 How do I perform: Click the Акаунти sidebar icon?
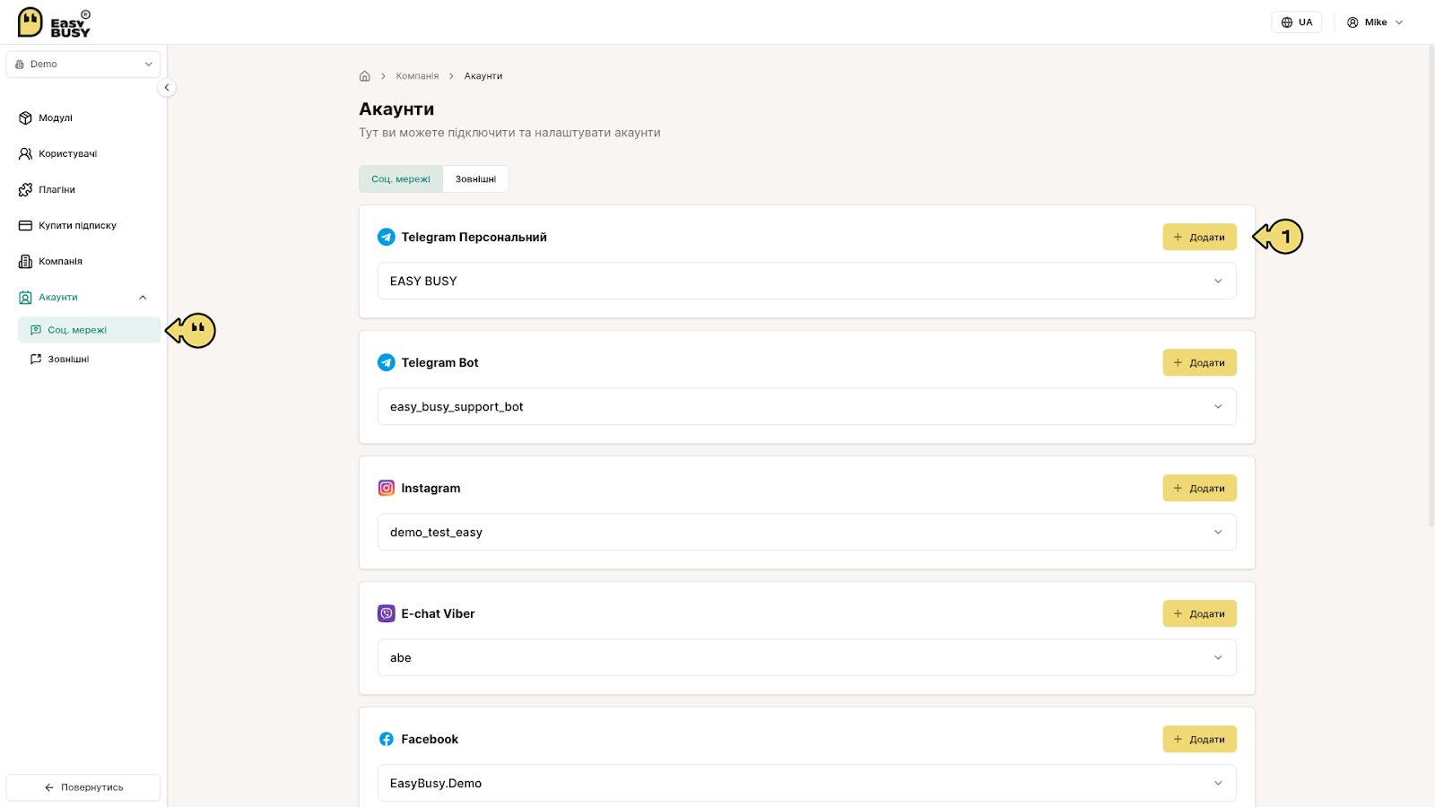[25, 298]
